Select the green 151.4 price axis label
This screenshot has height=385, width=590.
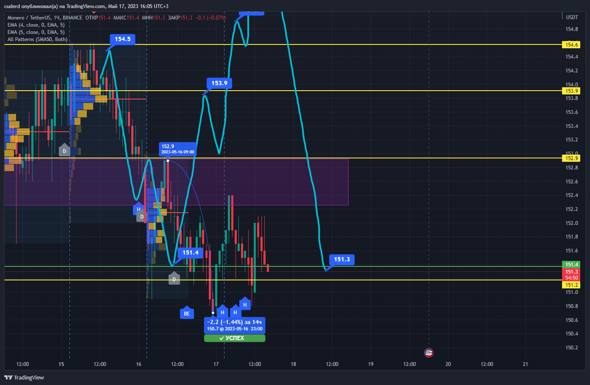click(x=571, y=264)
